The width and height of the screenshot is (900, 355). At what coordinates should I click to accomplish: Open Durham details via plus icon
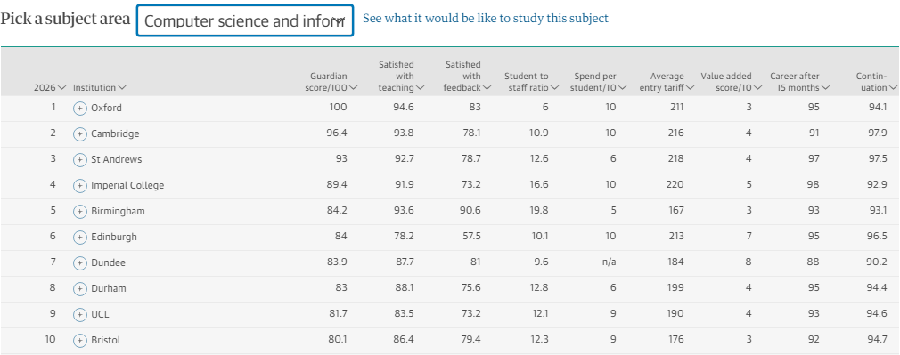[80, 288]
